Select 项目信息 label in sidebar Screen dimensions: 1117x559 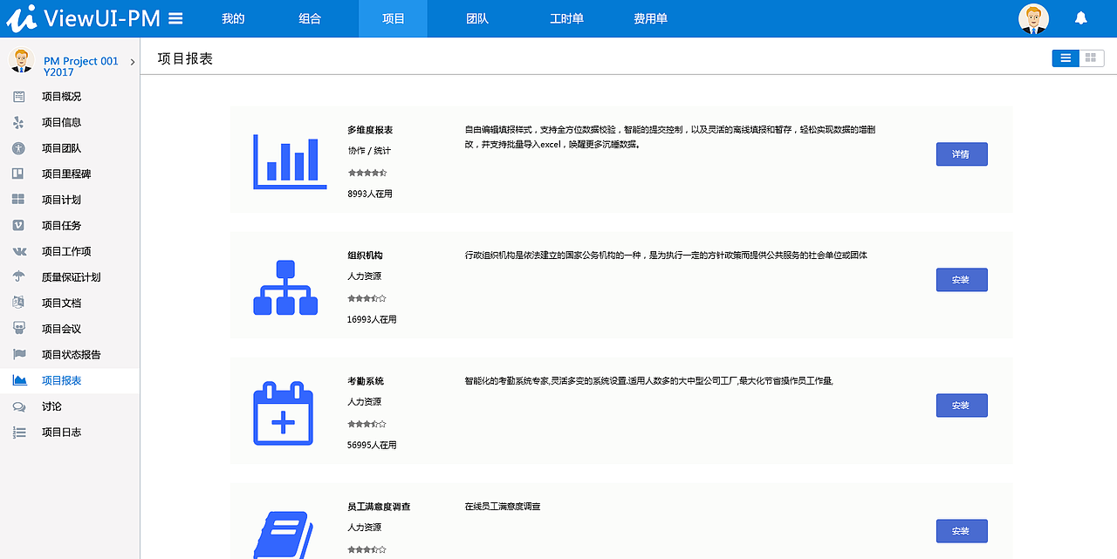tap(61, 122)
